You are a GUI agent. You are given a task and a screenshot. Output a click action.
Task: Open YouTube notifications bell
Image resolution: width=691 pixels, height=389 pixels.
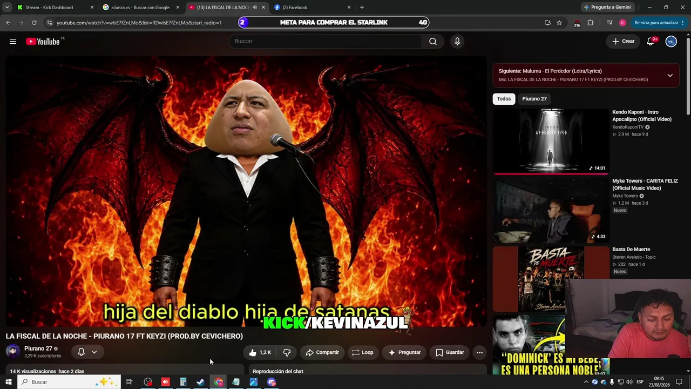(x=651, y=42)
